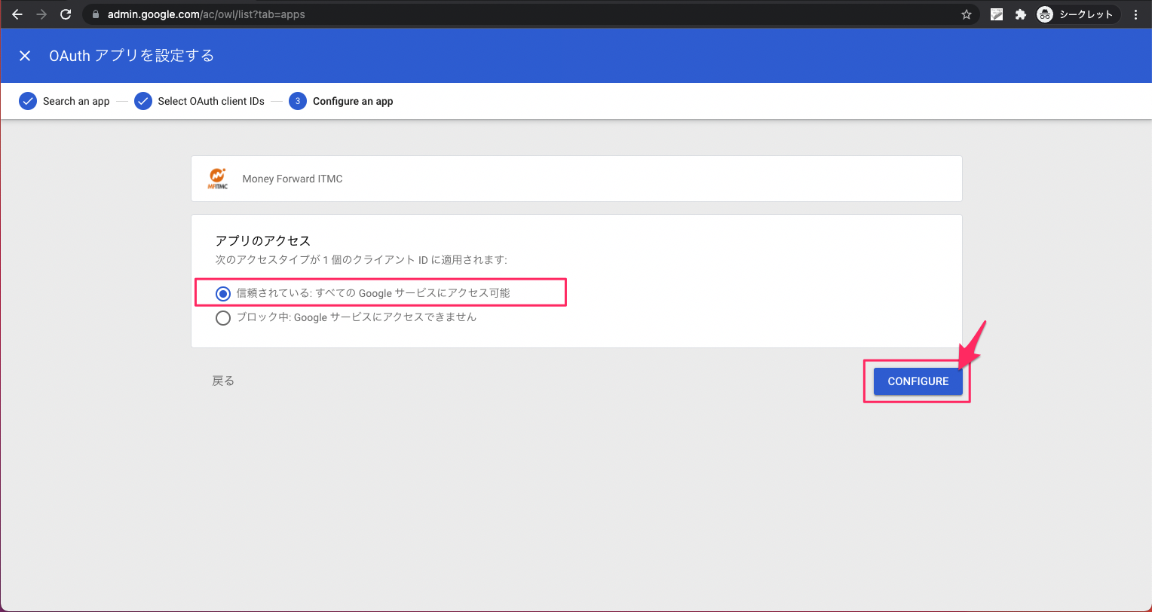
Task: Click the address bar URL
Action: 207,14
